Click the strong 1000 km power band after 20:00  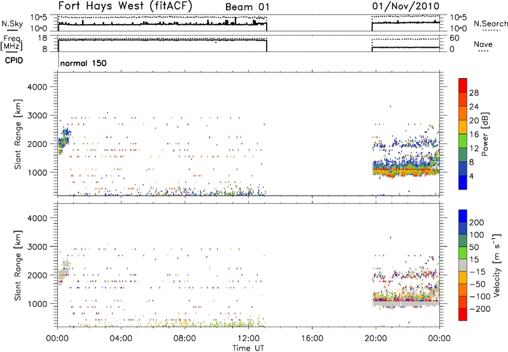click(406, 169)
